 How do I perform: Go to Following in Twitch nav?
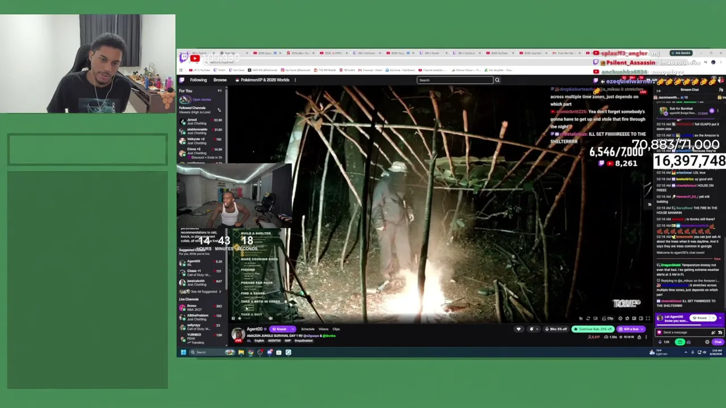(x=199, y=80)
